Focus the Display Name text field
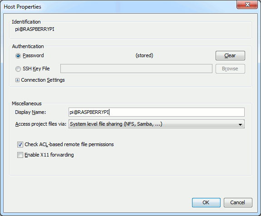The image size is (261, 216). tap(157, 112)
